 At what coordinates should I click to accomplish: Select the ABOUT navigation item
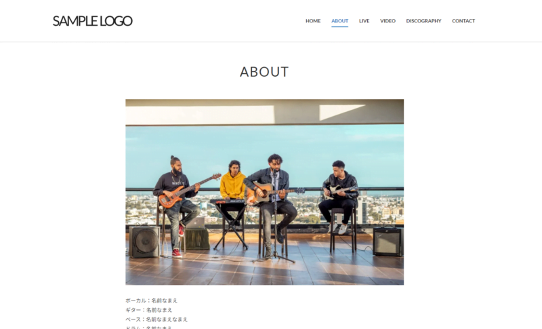pyautogui.click(x=340, y=21)
